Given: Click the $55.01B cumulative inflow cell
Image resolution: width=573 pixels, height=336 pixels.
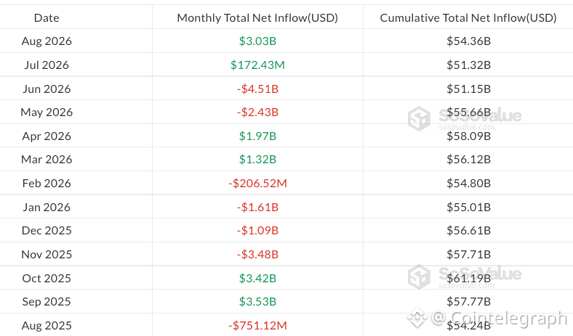Looking at the screenshot, I should coord(468,207).
